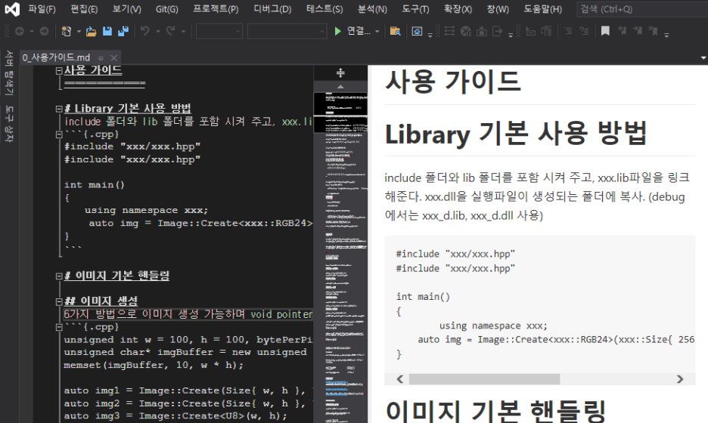Click the code preview scroll right arrow

680,379
